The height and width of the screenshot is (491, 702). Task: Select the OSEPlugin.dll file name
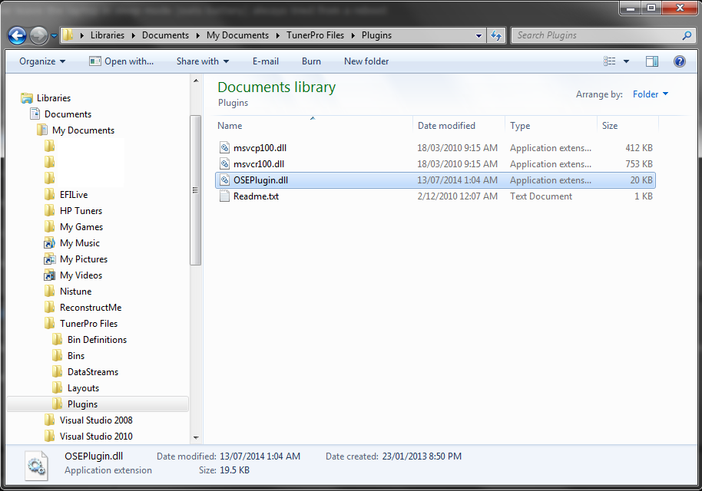pos(260,180)
